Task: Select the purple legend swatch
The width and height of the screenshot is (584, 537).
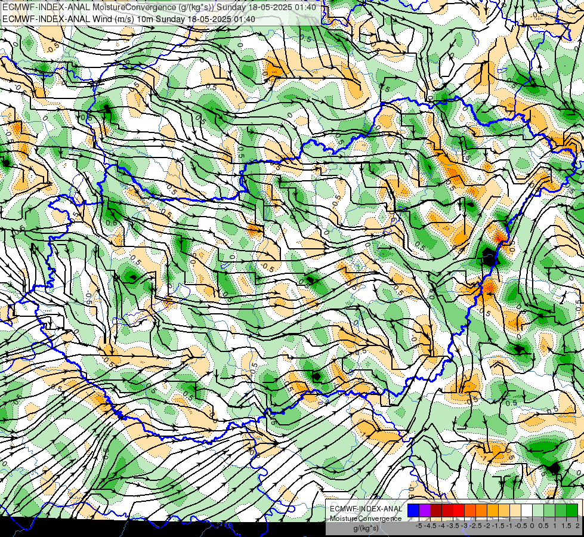Action: [x=425, y=510]
